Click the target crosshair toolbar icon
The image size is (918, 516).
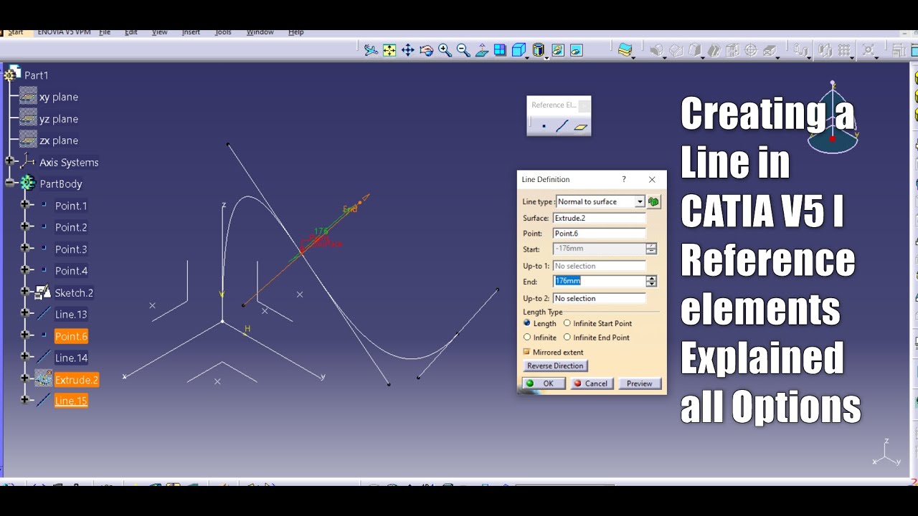(x=751, y=50)
